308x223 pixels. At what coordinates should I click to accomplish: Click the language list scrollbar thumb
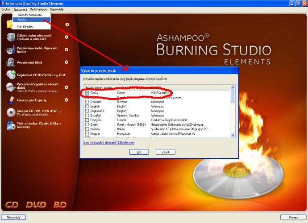(x=233, y=96)
